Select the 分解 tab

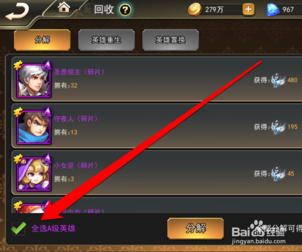pyautogui.click(x=42, y=40)
